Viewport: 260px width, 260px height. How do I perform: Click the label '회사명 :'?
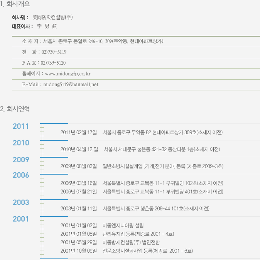coord(20,17)
